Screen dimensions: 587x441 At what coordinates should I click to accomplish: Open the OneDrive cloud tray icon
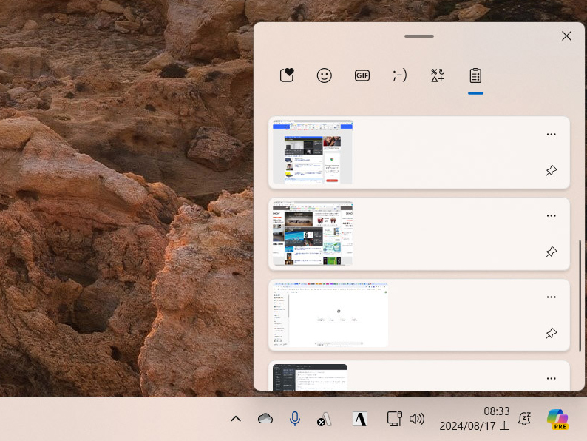click(265, 419)
